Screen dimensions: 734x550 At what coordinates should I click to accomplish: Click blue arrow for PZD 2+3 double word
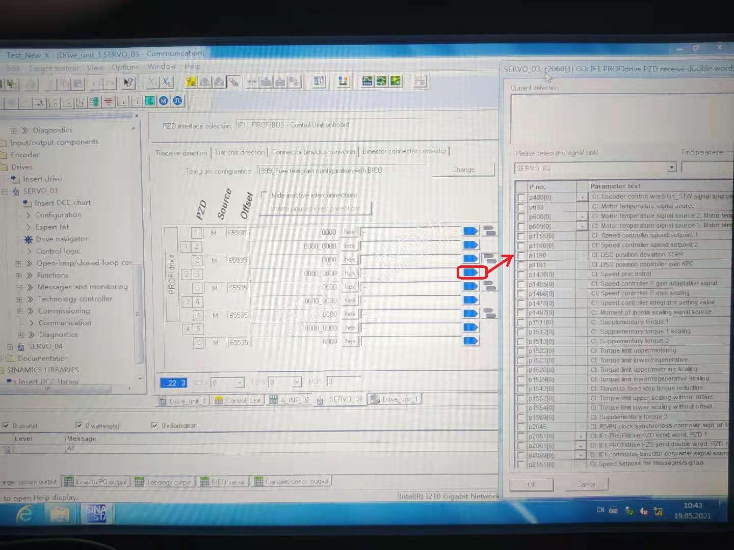470,272
